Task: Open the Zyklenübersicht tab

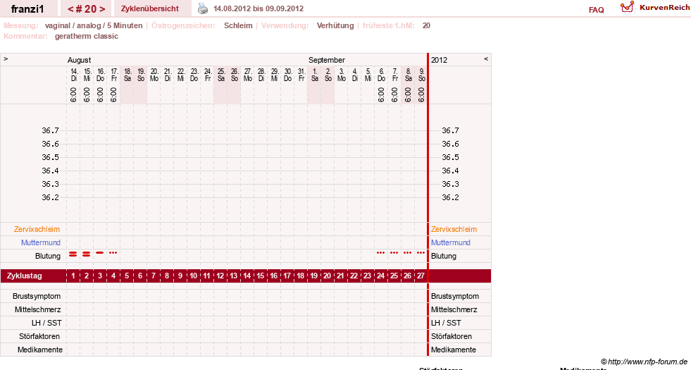Action: (x=150, y=8)
